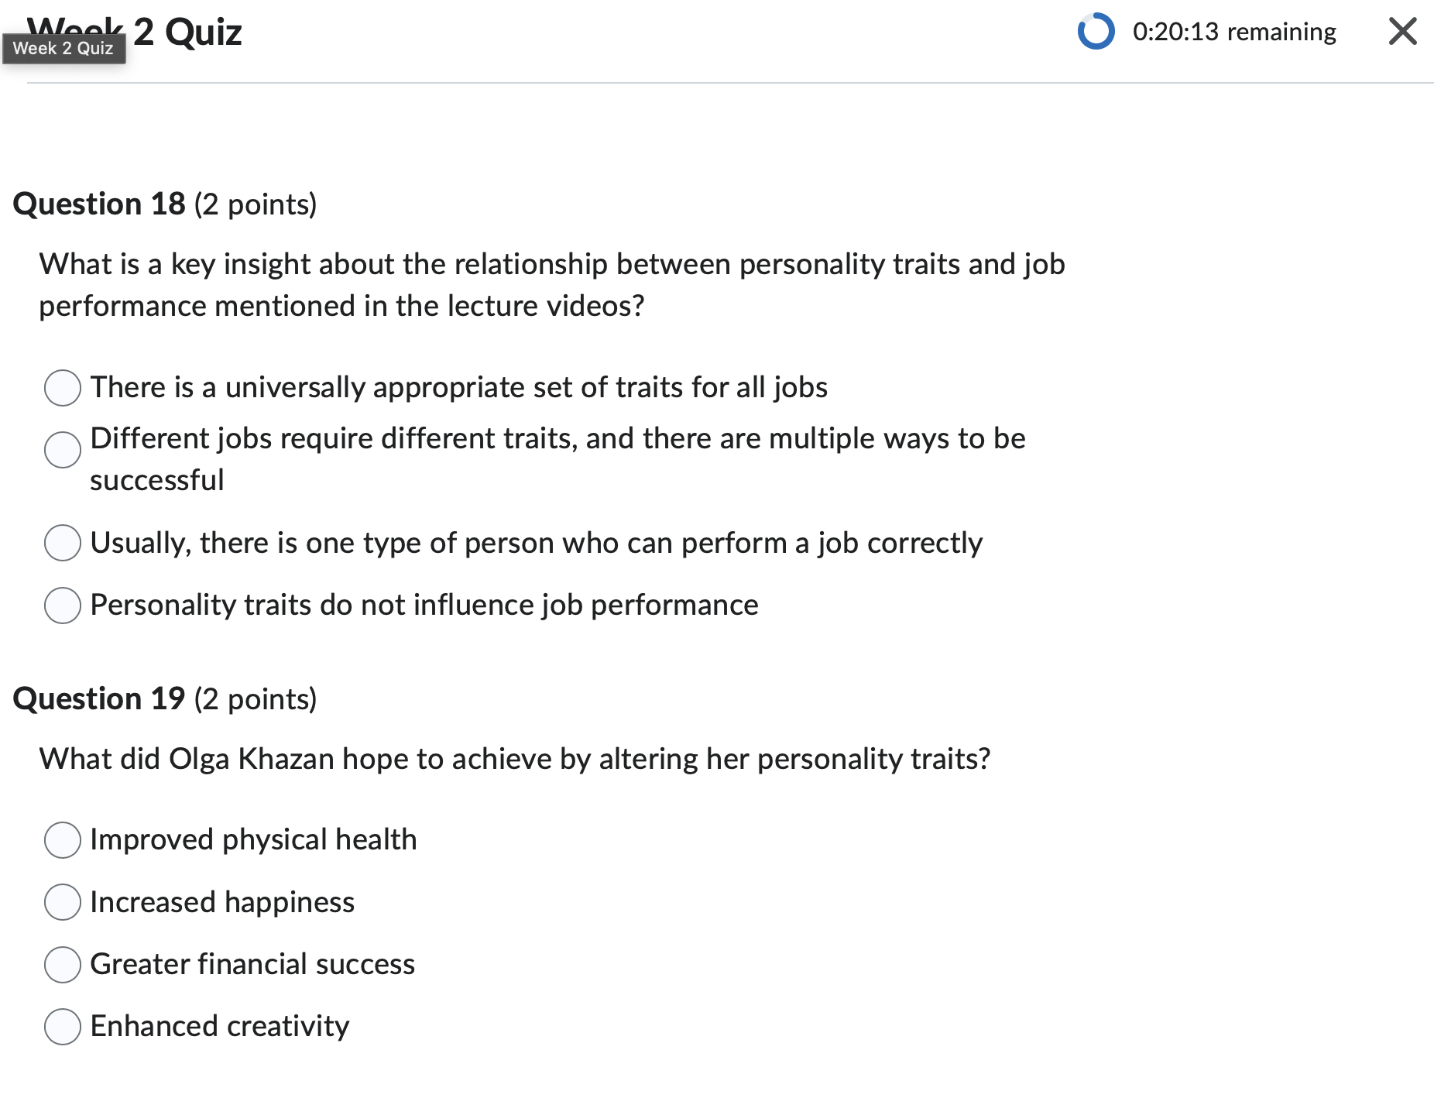Click the "Question 19 (2 points)" heading
The width and height of the screenshot is (1434, 1098).
pos(165,698)
